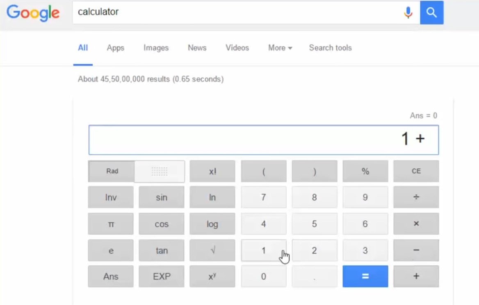
Task: Click the Google logo
Action: click(33, 13)
